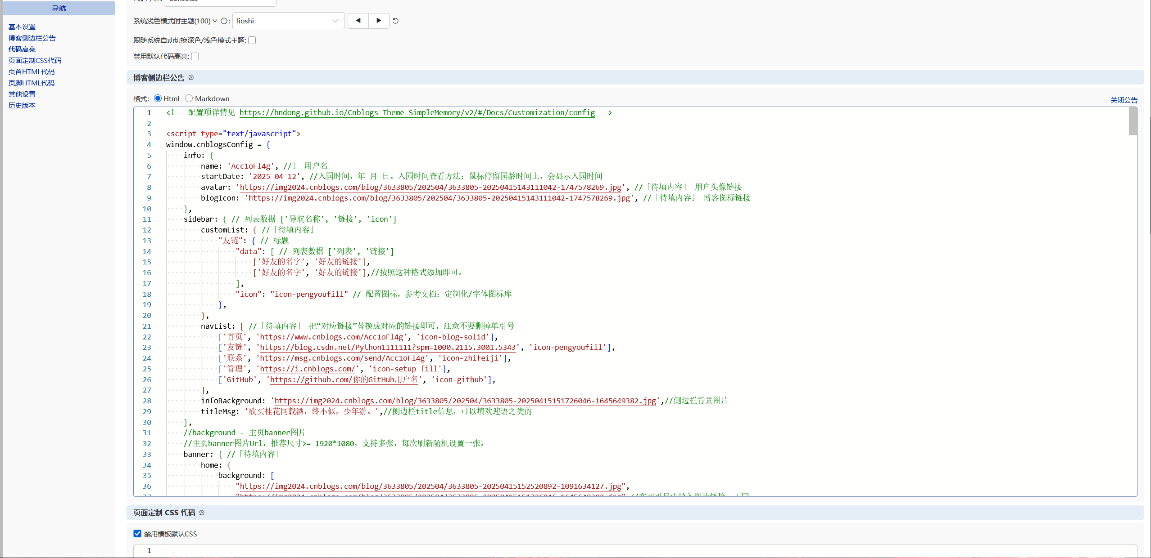Click the 关闭公告 link
The height and width of the screenshot is (558, 1151).
click(1124, 100)
